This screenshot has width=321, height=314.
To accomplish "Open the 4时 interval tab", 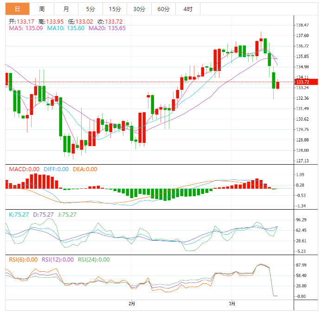I will (x=188, y=9).
